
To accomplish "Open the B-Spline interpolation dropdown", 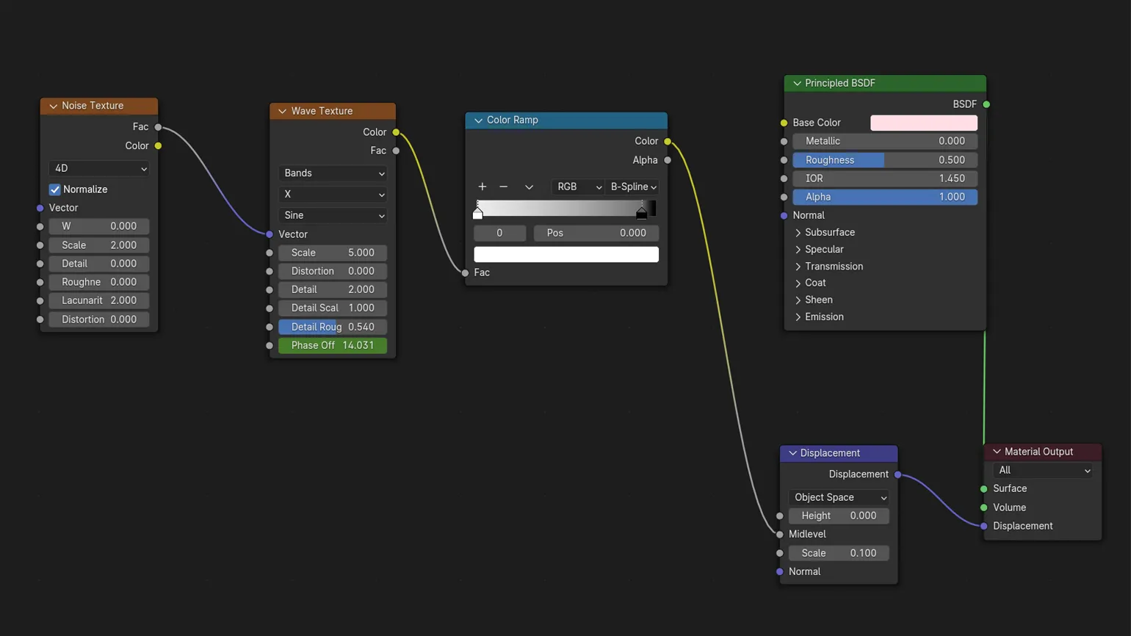I will (633, 187).
